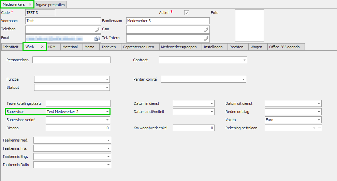
Task: Click the phone icon in Tel. Intern field
Action: point(206,38)
